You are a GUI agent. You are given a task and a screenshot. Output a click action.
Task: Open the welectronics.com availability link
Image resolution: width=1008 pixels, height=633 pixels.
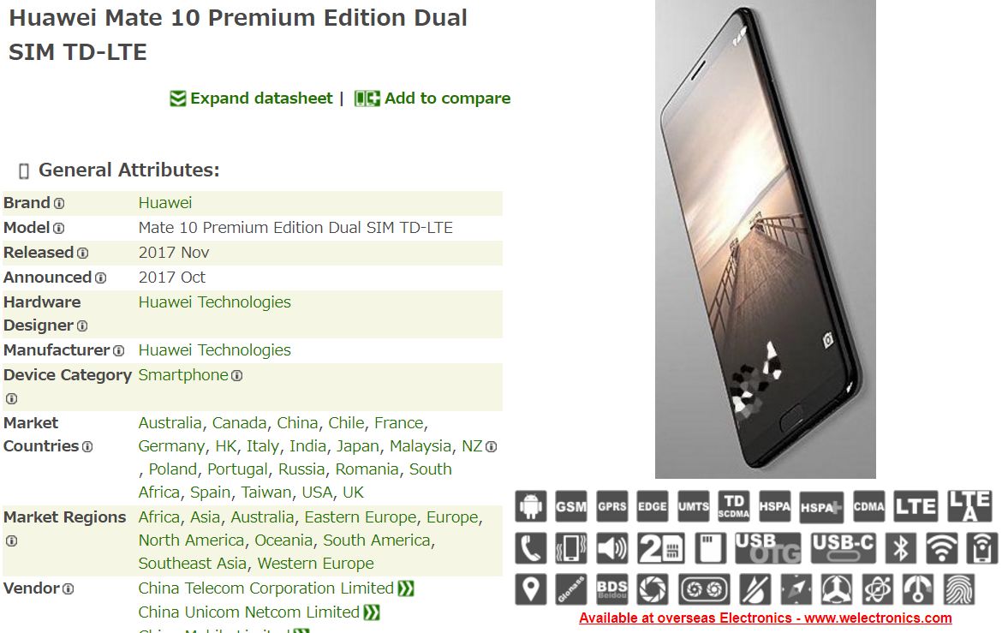(765, 618)
